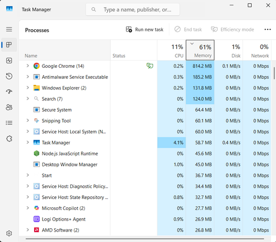Maximize the Task Manager window
The image size is (276, 242).
(x=250, y=6)
